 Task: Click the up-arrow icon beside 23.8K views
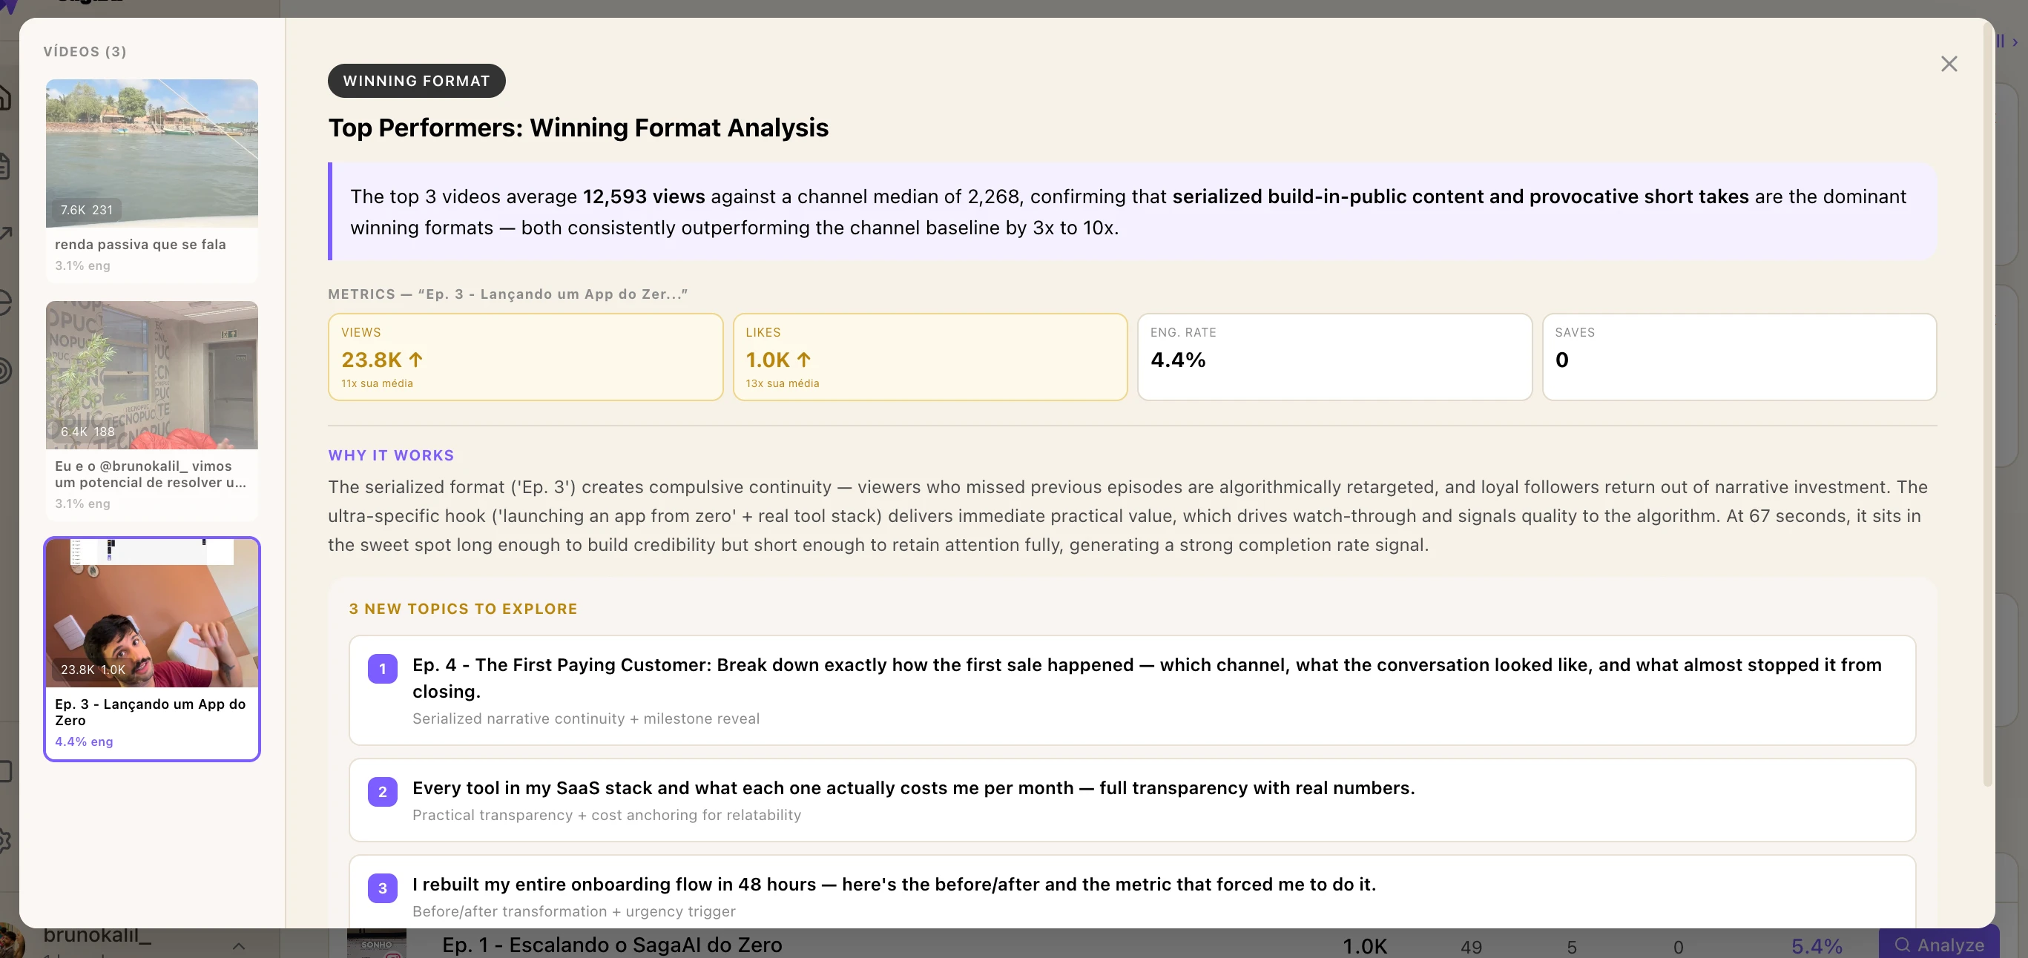[415, 360]
